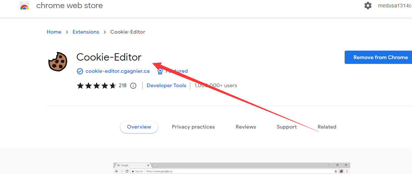Click the Featured ribbon badge icon
This screenshot has width=412, height=174.
pos(160,71)
